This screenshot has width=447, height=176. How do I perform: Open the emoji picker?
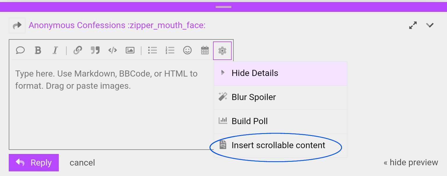(x=187, y=50)
